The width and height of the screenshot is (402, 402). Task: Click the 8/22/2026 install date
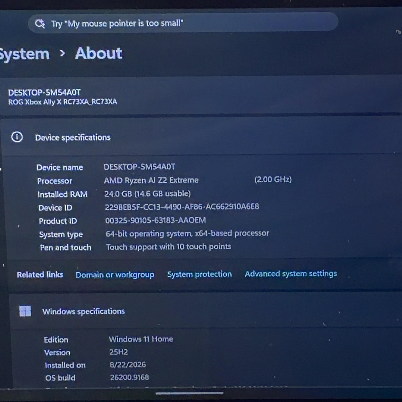128,365
